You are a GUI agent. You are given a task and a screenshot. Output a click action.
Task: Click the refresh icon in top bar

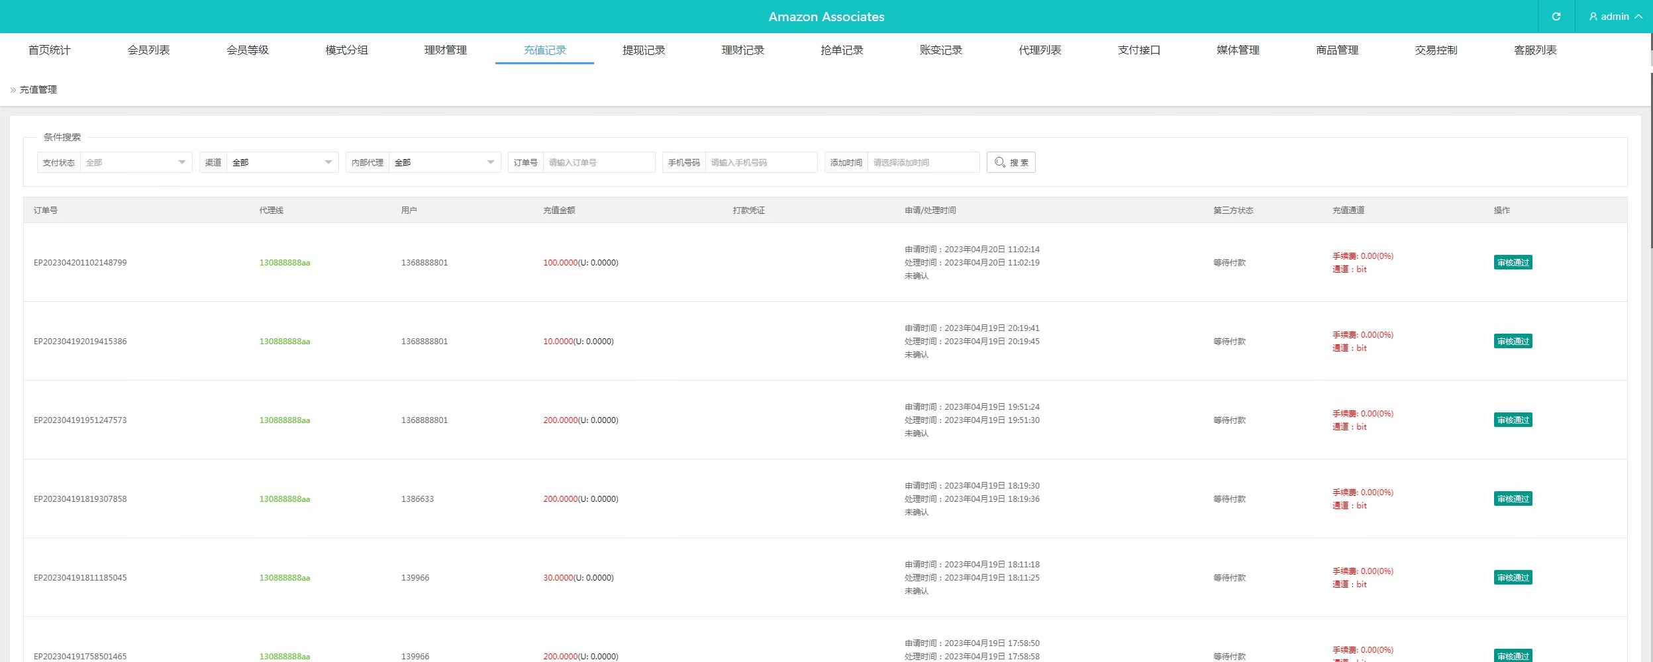(1556, 17)
